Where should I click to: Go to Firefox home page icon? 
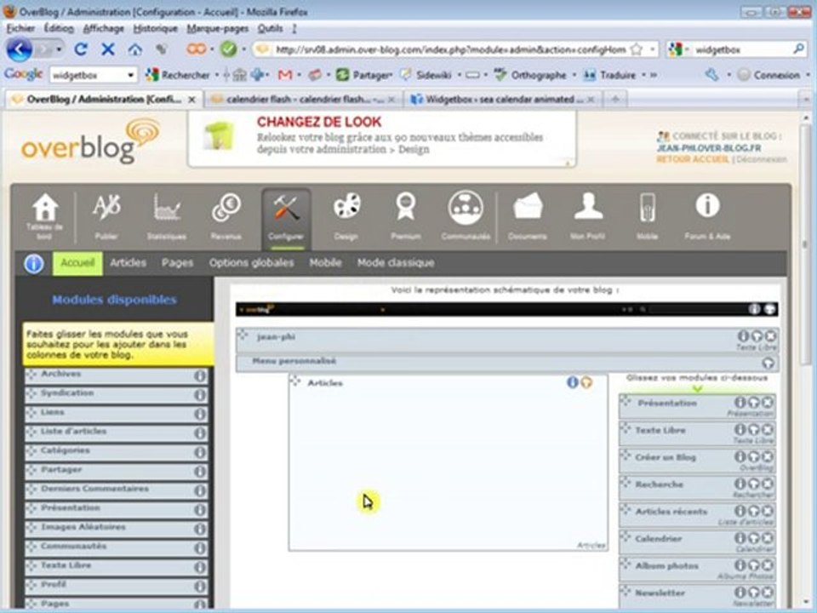(x=135, y=49)
